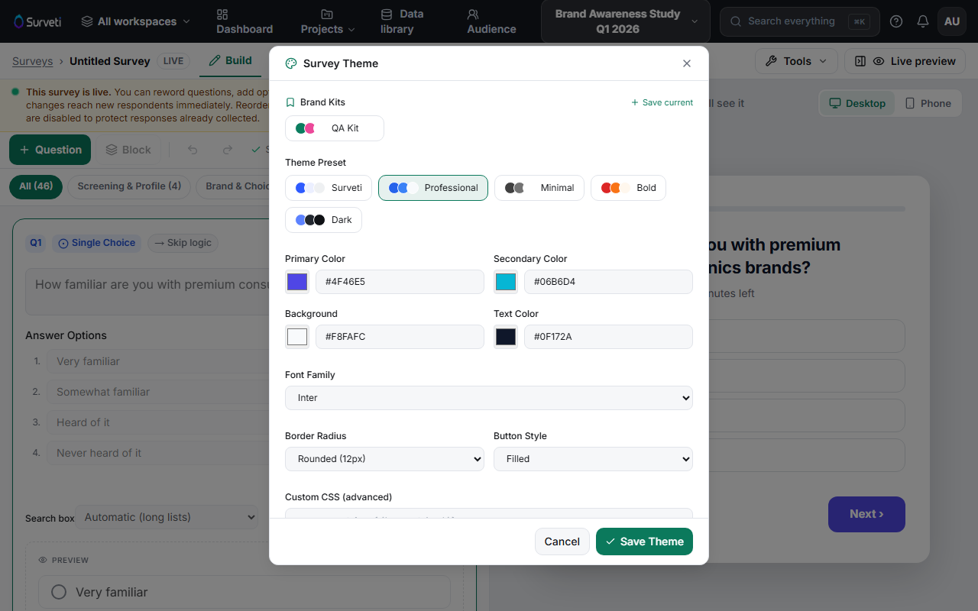This screenshot has height=611, width=978.
Task: Select the Surveti theme preset
Action: tap(329, 188)
